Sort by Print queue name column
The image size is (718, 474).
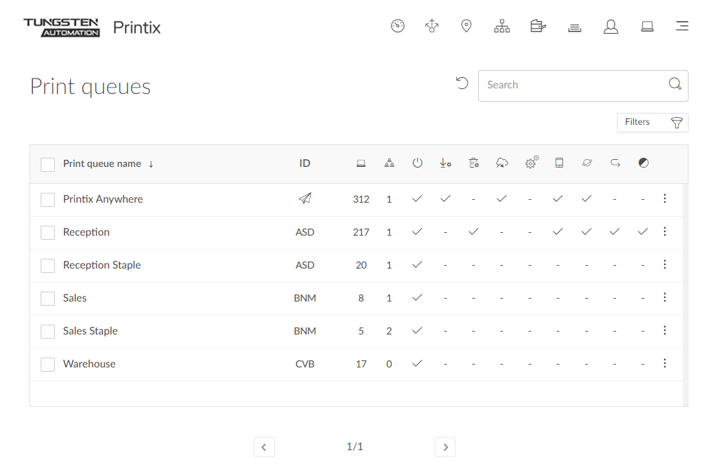pyautogui.click(x=102, y=164)
